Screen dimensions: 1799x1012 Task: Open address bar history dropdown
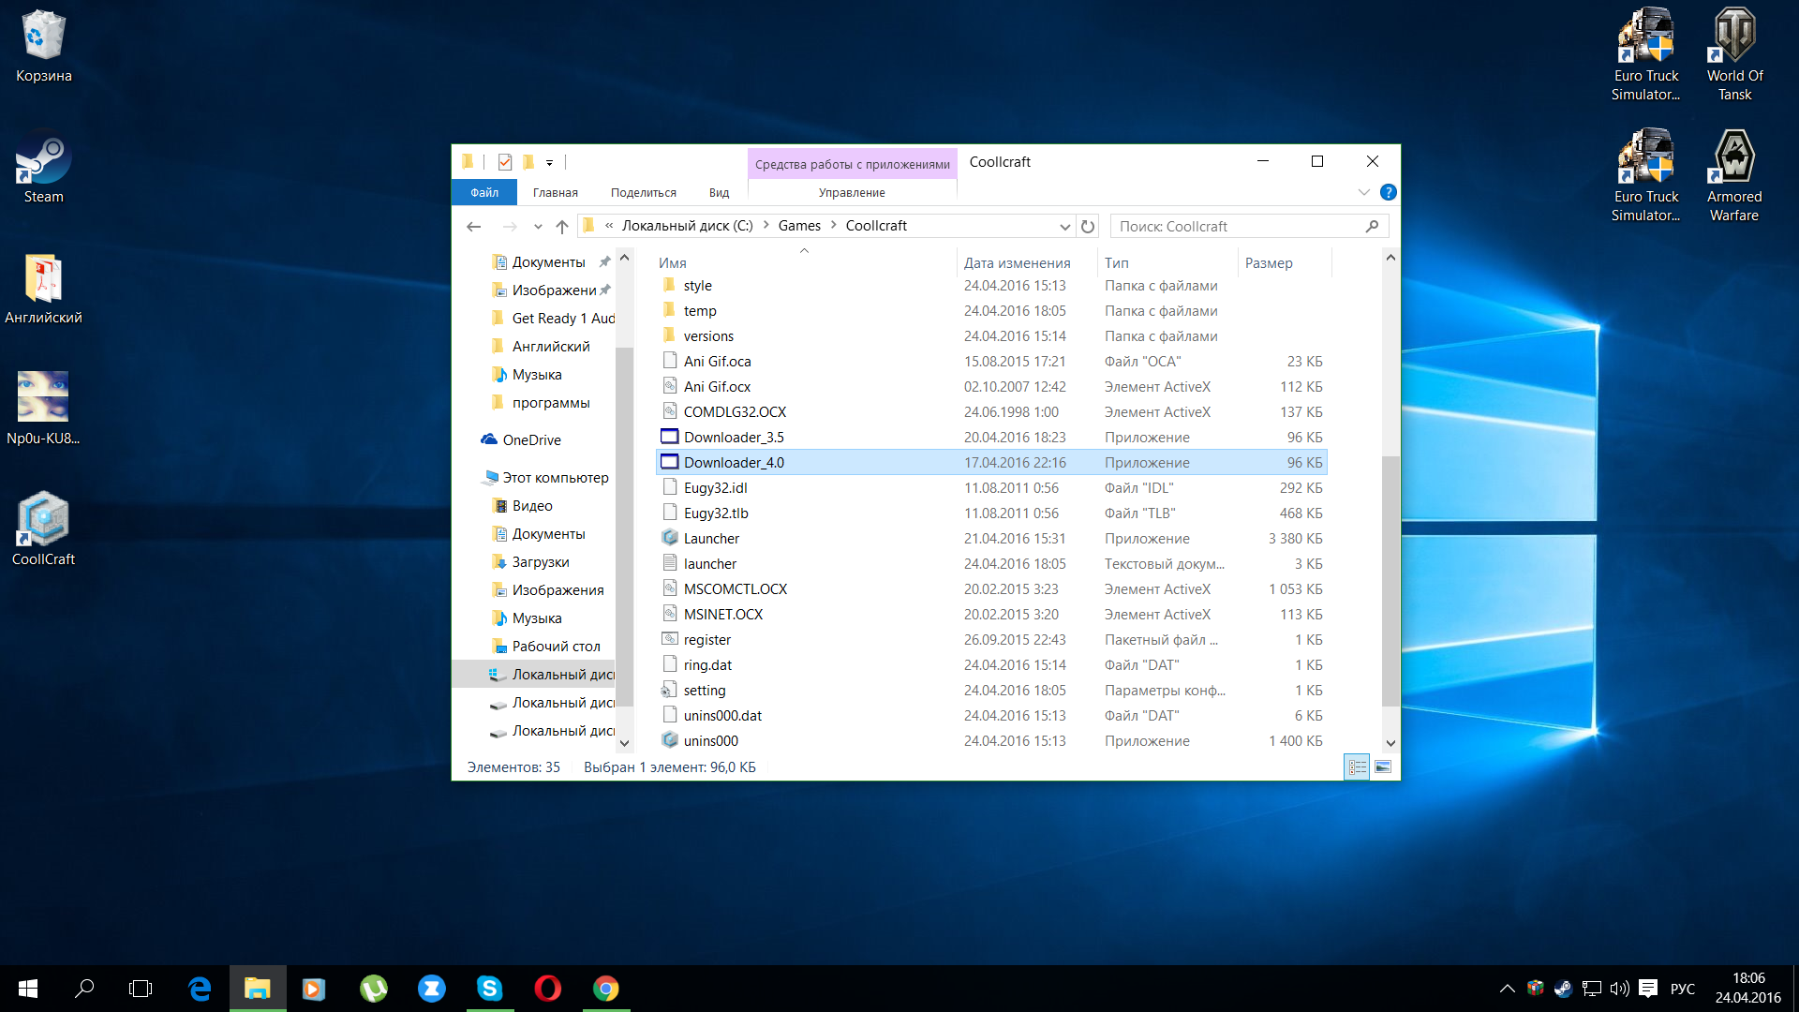click(1064, 226)
